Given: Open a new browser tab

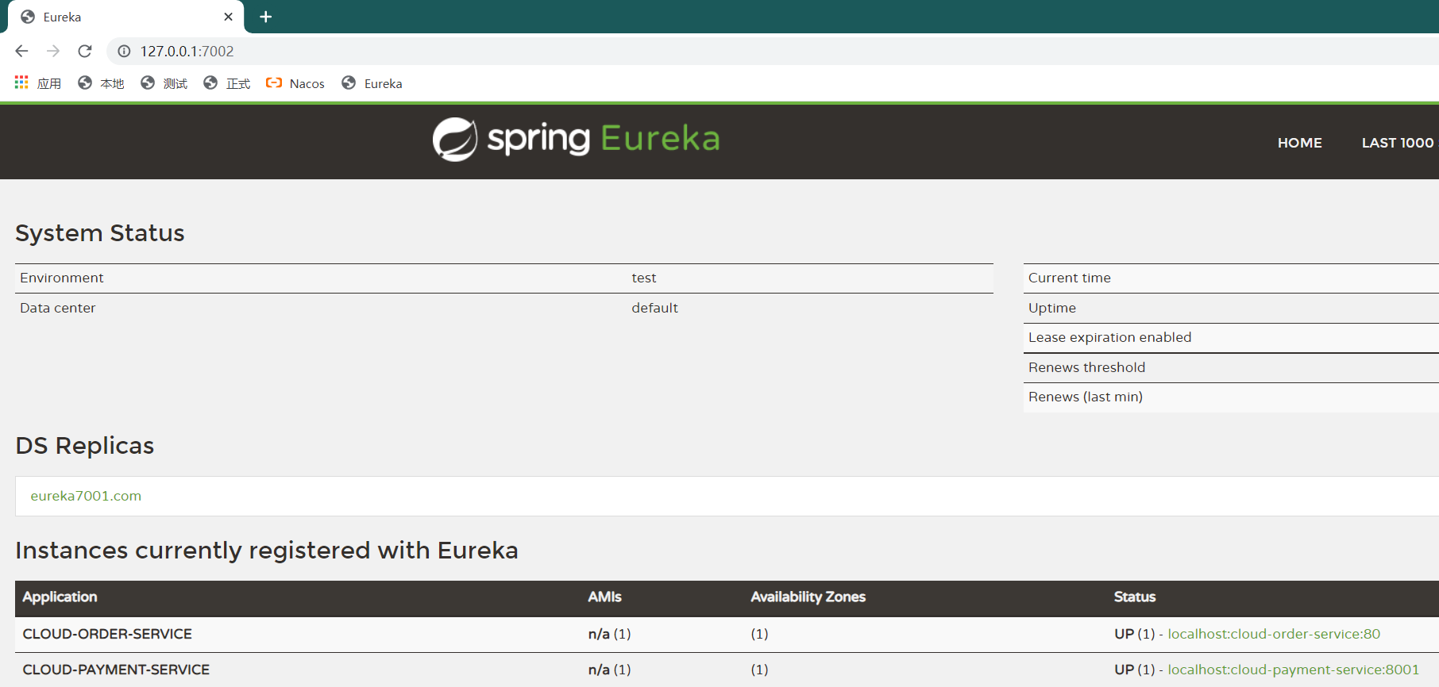Looking at the screenshot, I should (x=266, y=17).
